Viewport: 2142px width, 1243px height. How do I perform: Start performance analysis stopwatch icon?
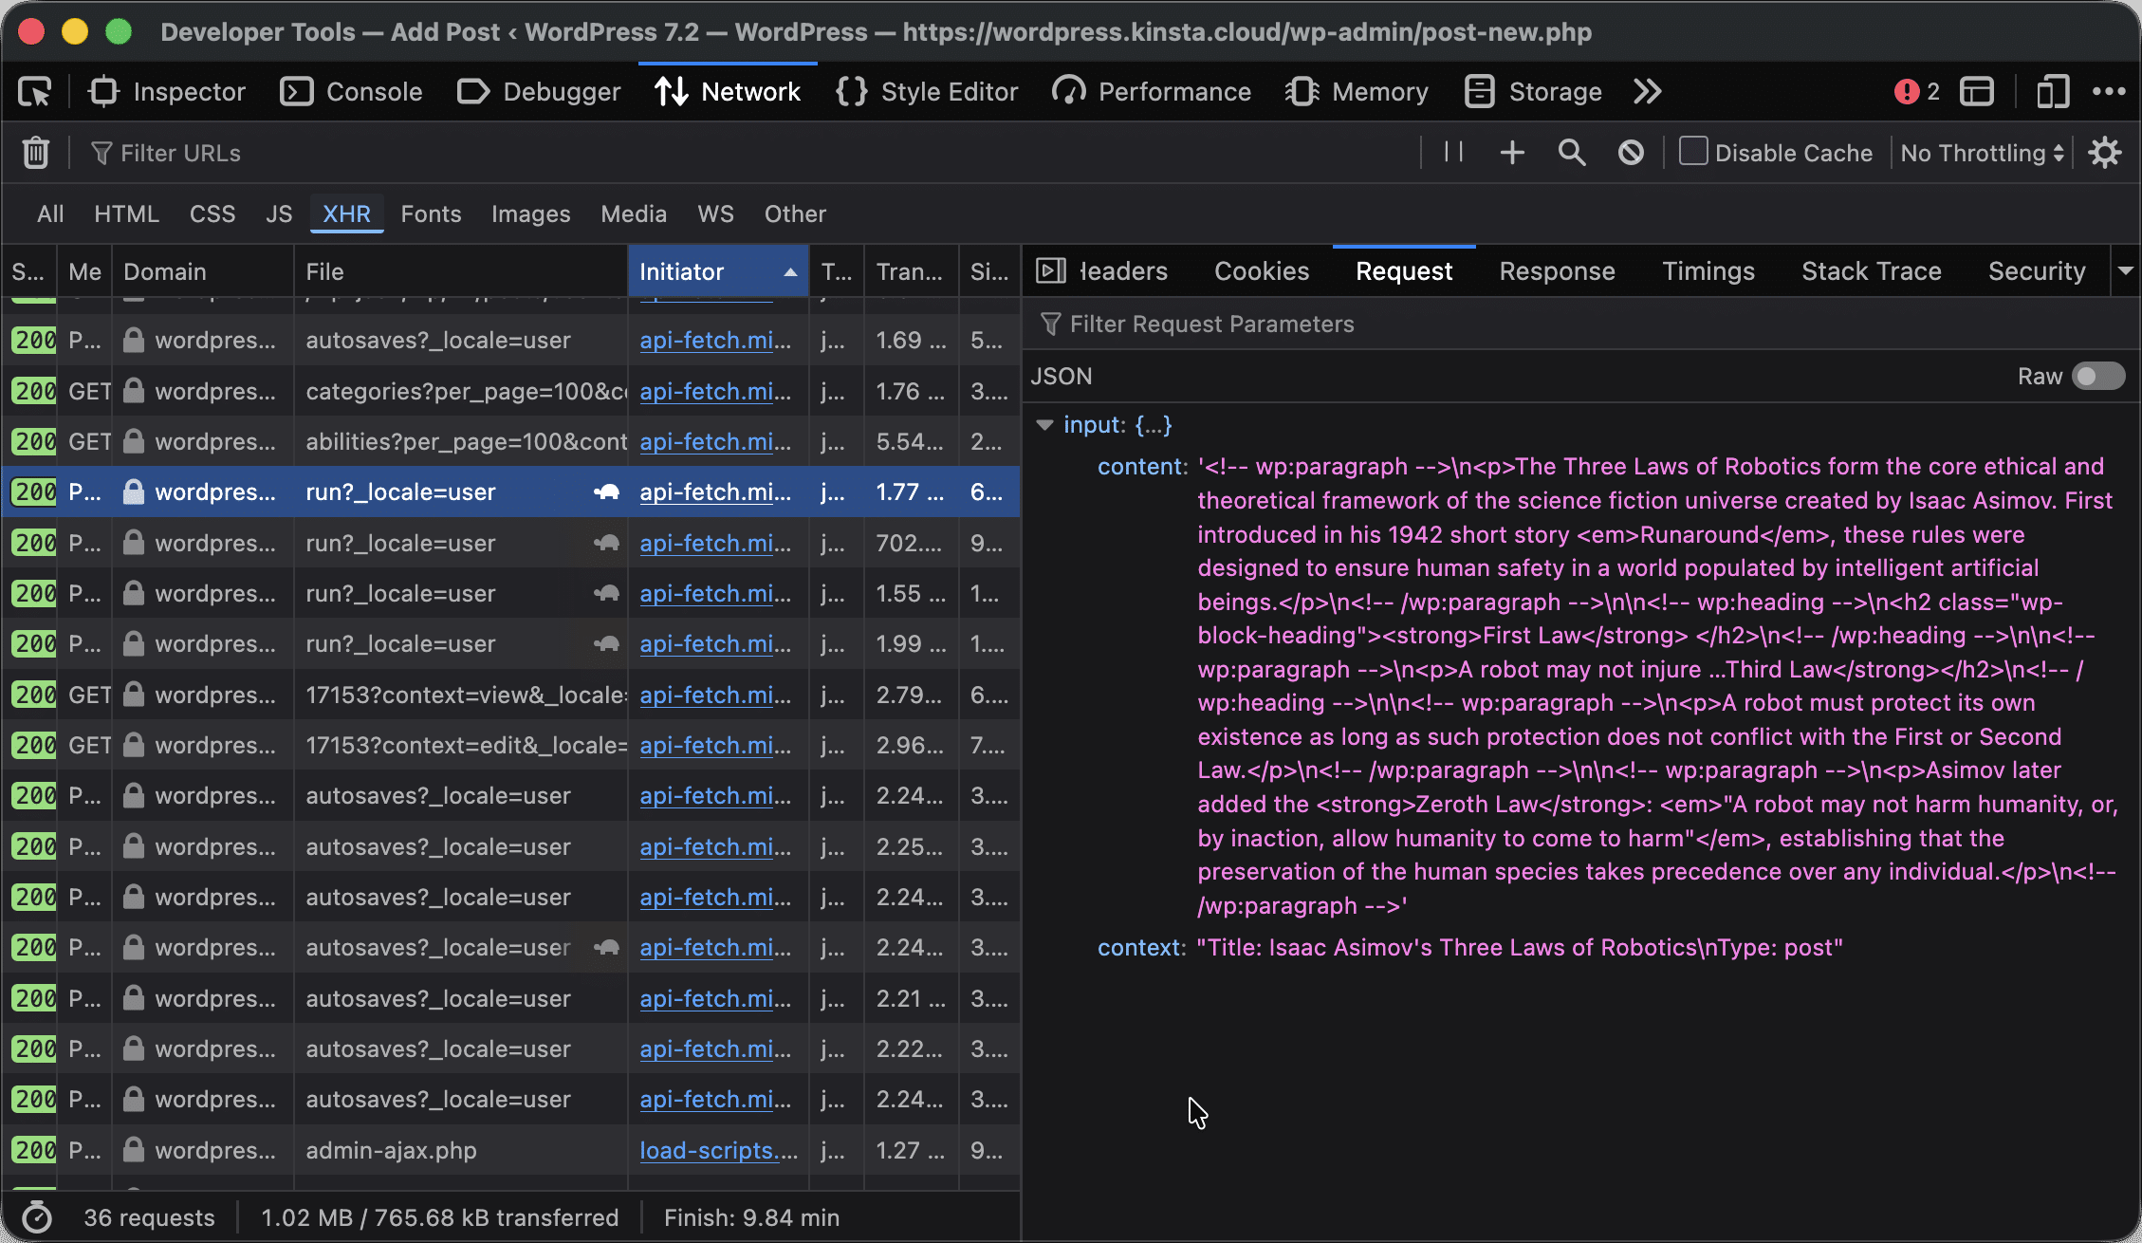(38, 1217)
